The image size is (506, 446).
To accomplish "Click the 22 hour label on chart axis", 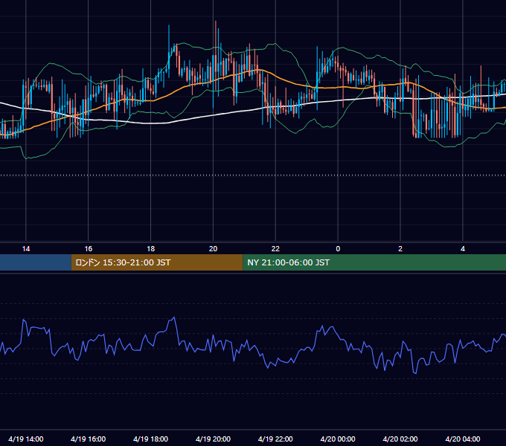I will (x=275, y=249).
